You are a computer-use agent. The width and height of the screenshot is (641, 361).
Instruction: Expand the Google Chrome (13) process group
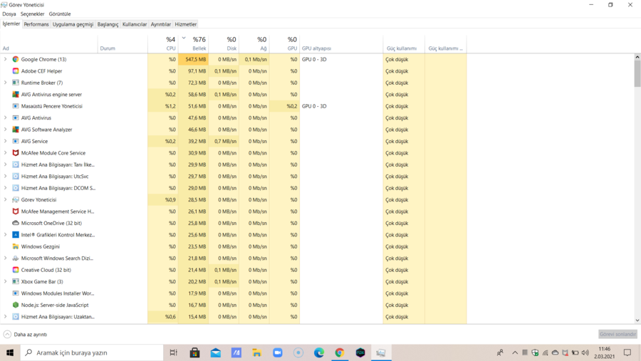click(5, 59)
